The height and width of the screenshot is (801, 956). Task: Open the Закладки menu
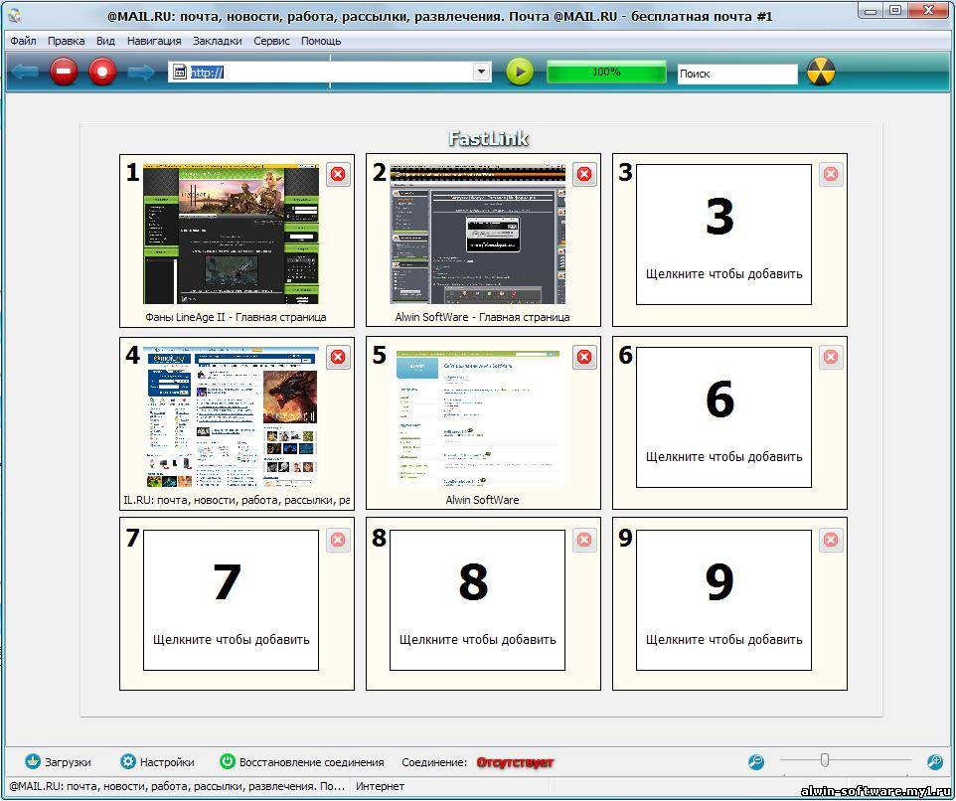coord(217,41)
